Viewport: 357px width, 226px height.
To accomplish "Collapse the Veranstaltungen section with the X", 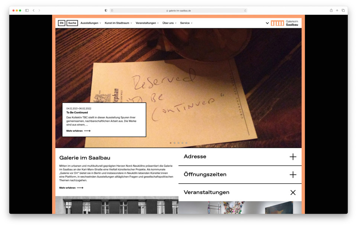I will [293, 192].
